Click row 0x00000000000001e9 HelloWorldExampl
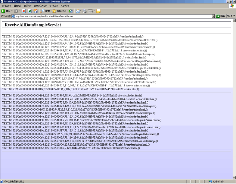 [x=79, y=82]
